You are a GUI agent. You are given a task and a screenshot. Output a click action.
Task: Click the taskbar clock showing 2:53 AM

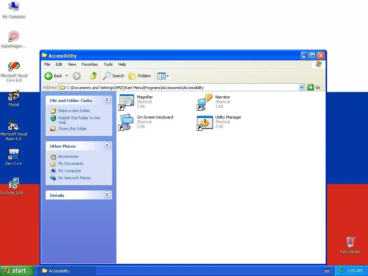click(x=355, y=271)
